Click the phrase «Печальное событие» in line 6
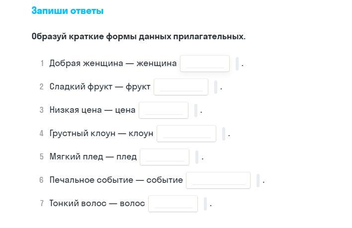Screen dimensions: 352x228 (x=90, y=180)
